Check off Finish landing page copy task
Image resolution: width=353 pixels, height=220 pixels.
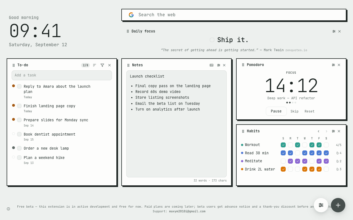click(19, 106)
